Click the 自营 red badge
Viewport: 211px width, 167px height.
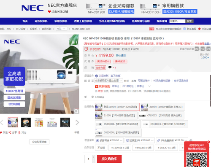151,29
